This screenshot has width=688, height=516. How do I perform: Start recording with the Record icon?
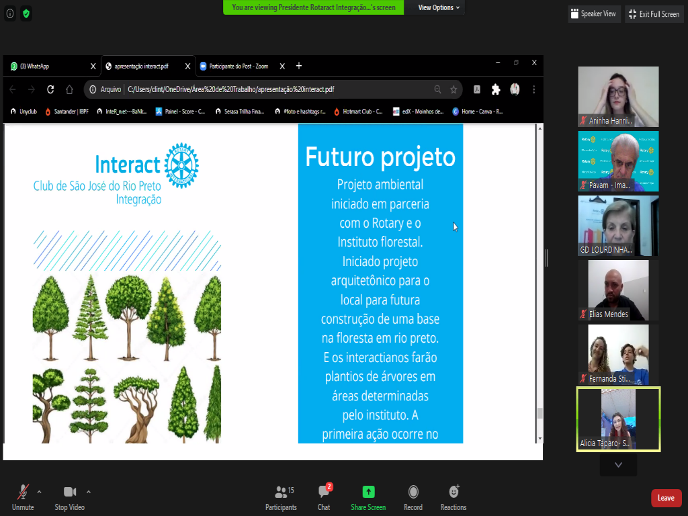pyautogui.click(x=413, y=492)
